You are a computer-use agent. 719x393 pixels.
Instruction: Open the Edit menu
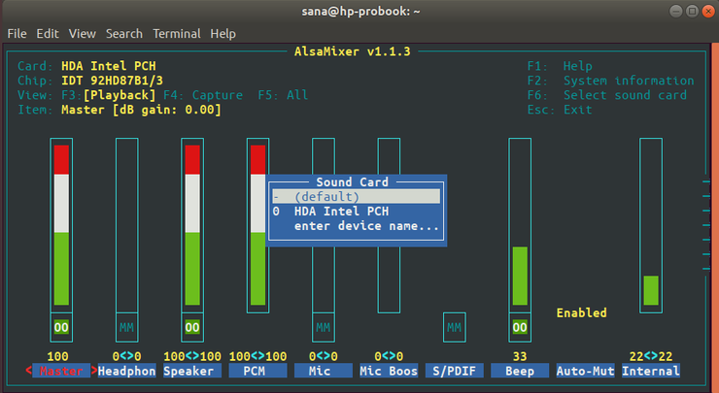click(x=48, y=34)
